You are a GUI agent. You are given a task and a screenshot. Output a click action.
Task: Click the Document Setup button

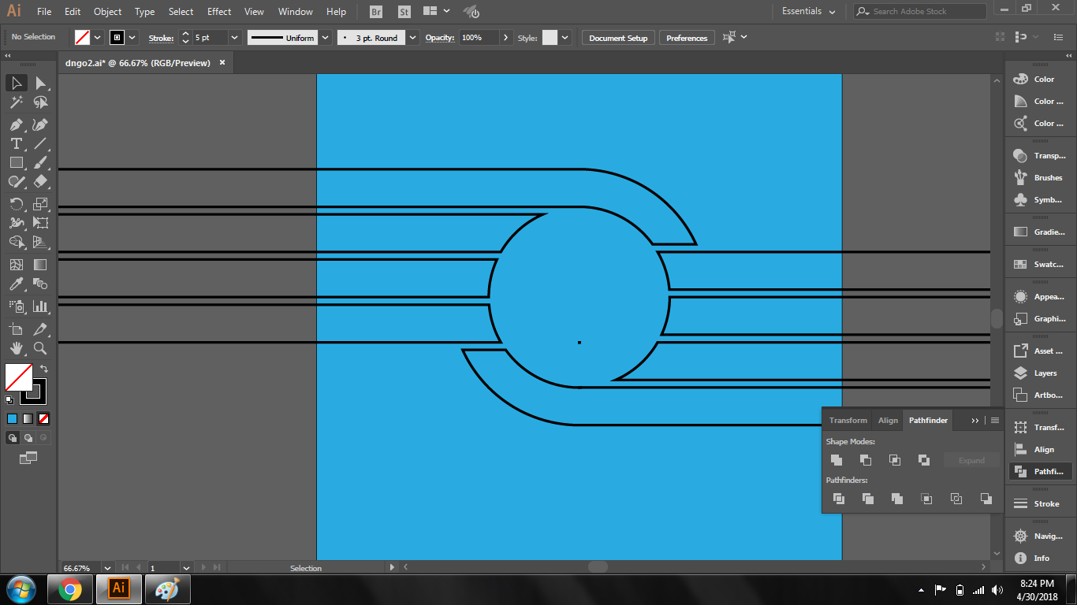pos(618,38)
